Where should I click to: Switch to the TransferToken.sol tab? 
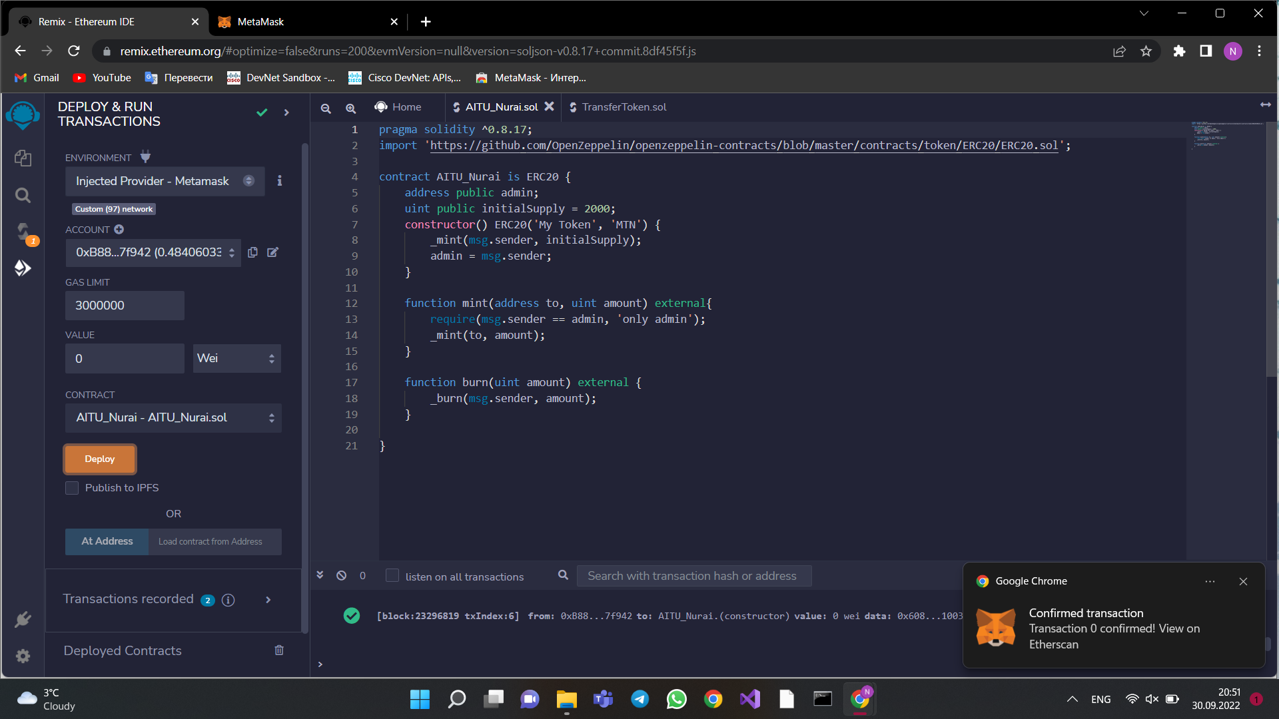click(624, 107)
